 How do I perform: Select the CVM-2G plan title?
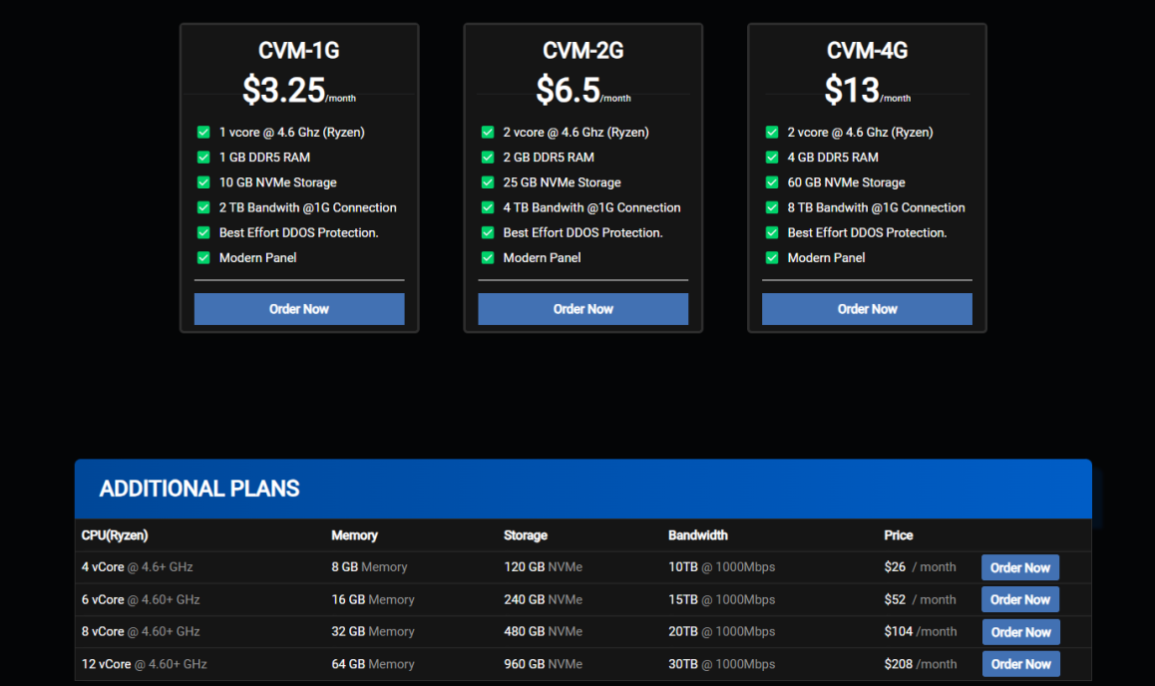582,50
